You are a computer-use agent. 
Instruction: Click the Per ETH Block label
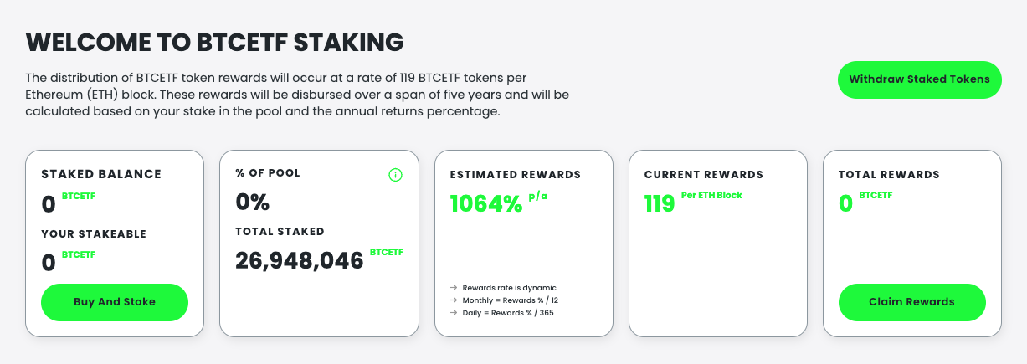(711, 195)
